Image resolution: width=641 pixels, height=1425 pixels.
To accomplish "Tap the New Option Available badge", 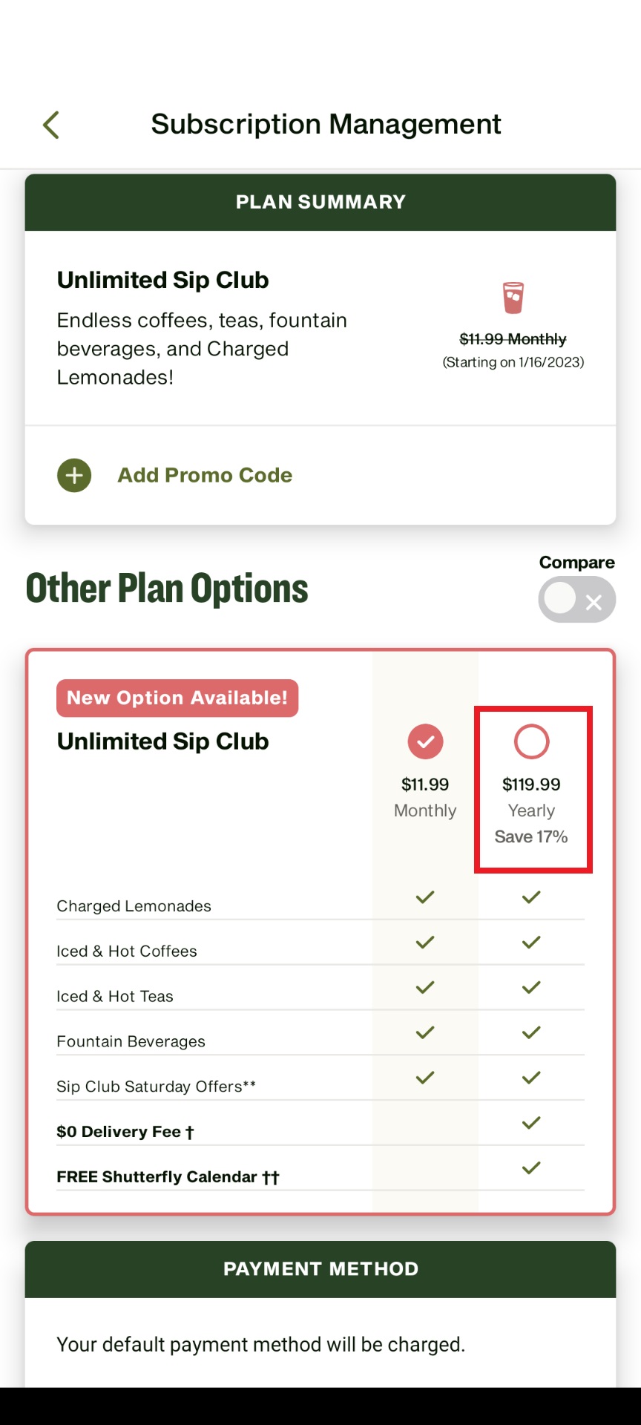I will click(x=177, y=698).
